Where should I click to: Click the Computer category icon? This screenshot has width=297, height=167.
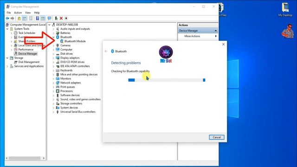(58, 50)
